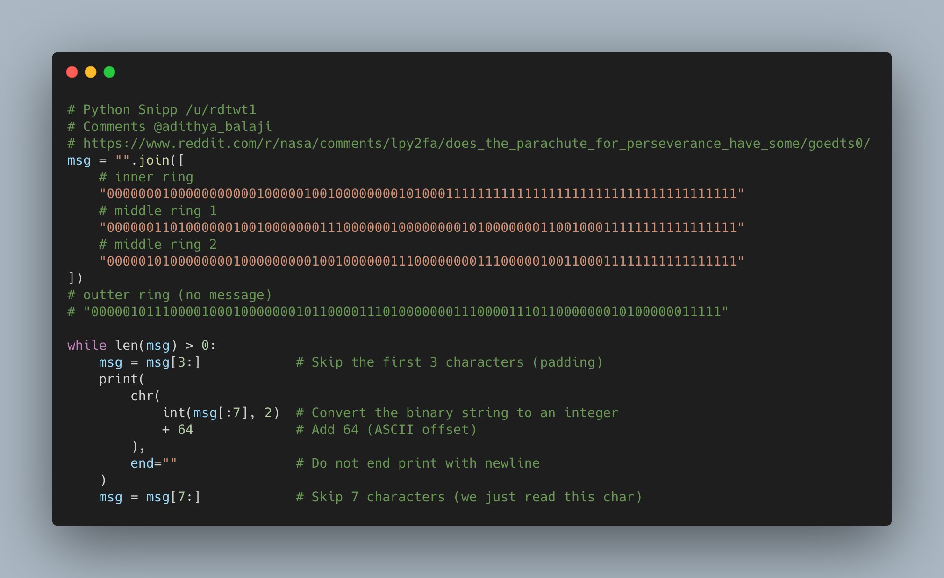Click the "+ 64" ASCII offset code

(x=178, y=430)
